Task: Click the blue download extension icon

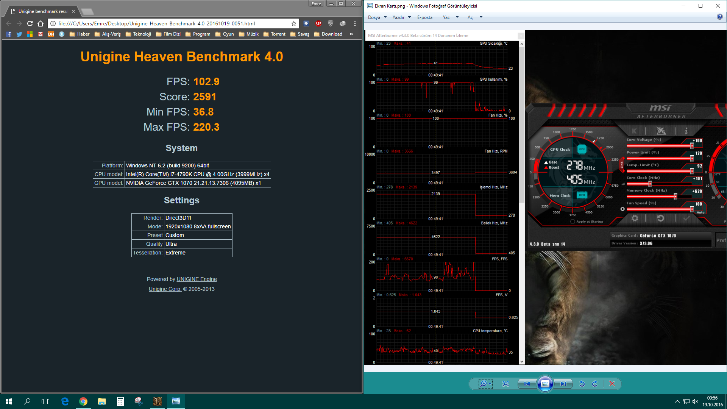Action: tap(306, 23)
